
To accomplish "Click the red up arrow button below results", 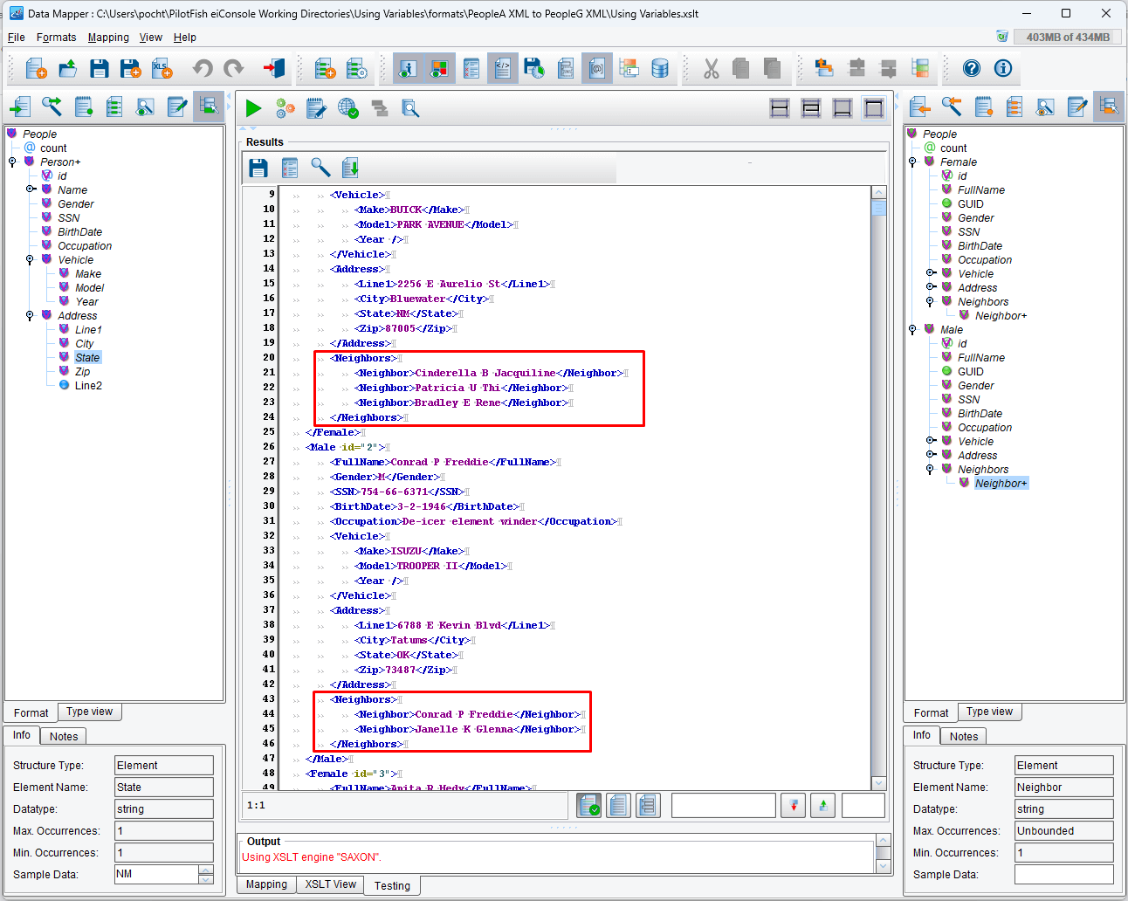I will tap(793, 805).
